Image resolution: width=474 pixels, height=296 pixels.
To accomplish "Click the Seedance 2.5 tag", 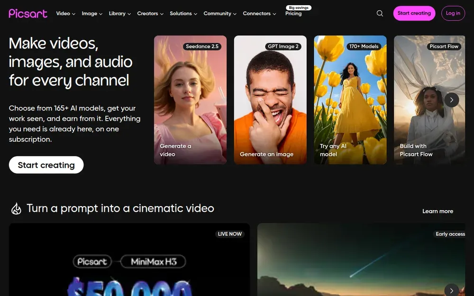I will pyautogui.click(x=202, y=46).
